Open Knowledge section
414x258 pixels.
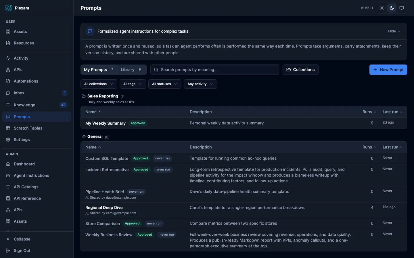tap(37, 105)
